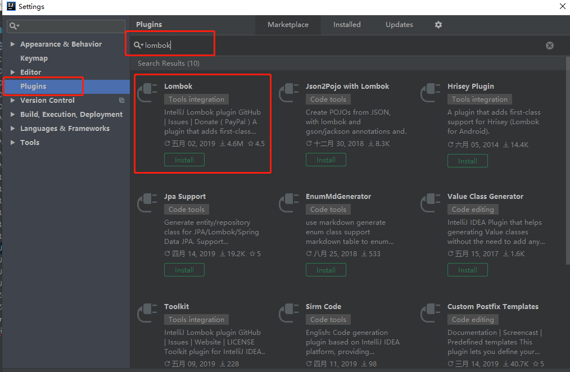Open the Json2Pojo with Lombok title

[347, 86]
